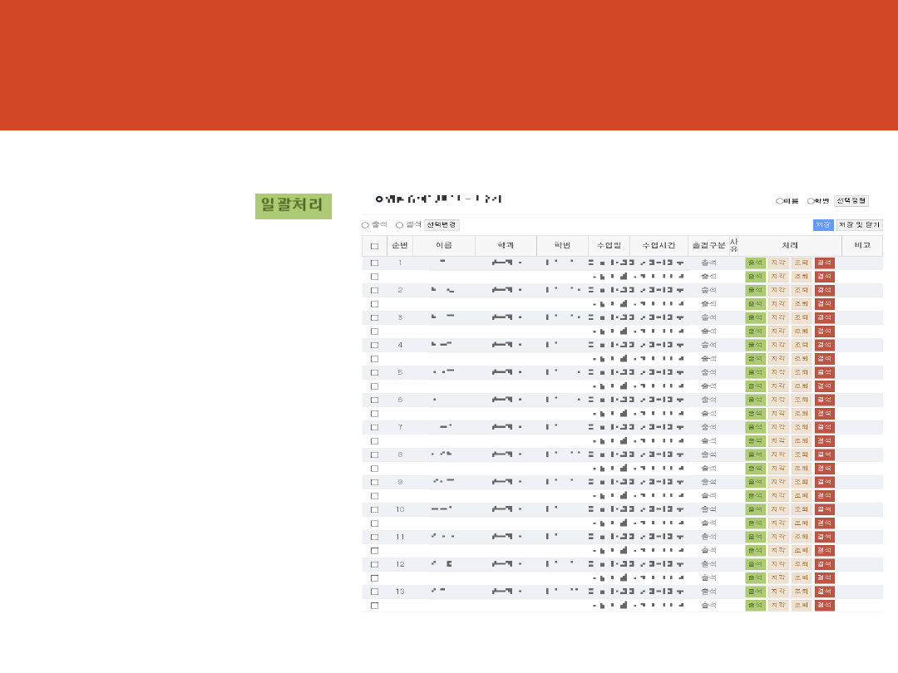Select the 학번 sort radio button
Image resolution: width=898 pixels, height=673 pixels.
click(x=810, y=201)
